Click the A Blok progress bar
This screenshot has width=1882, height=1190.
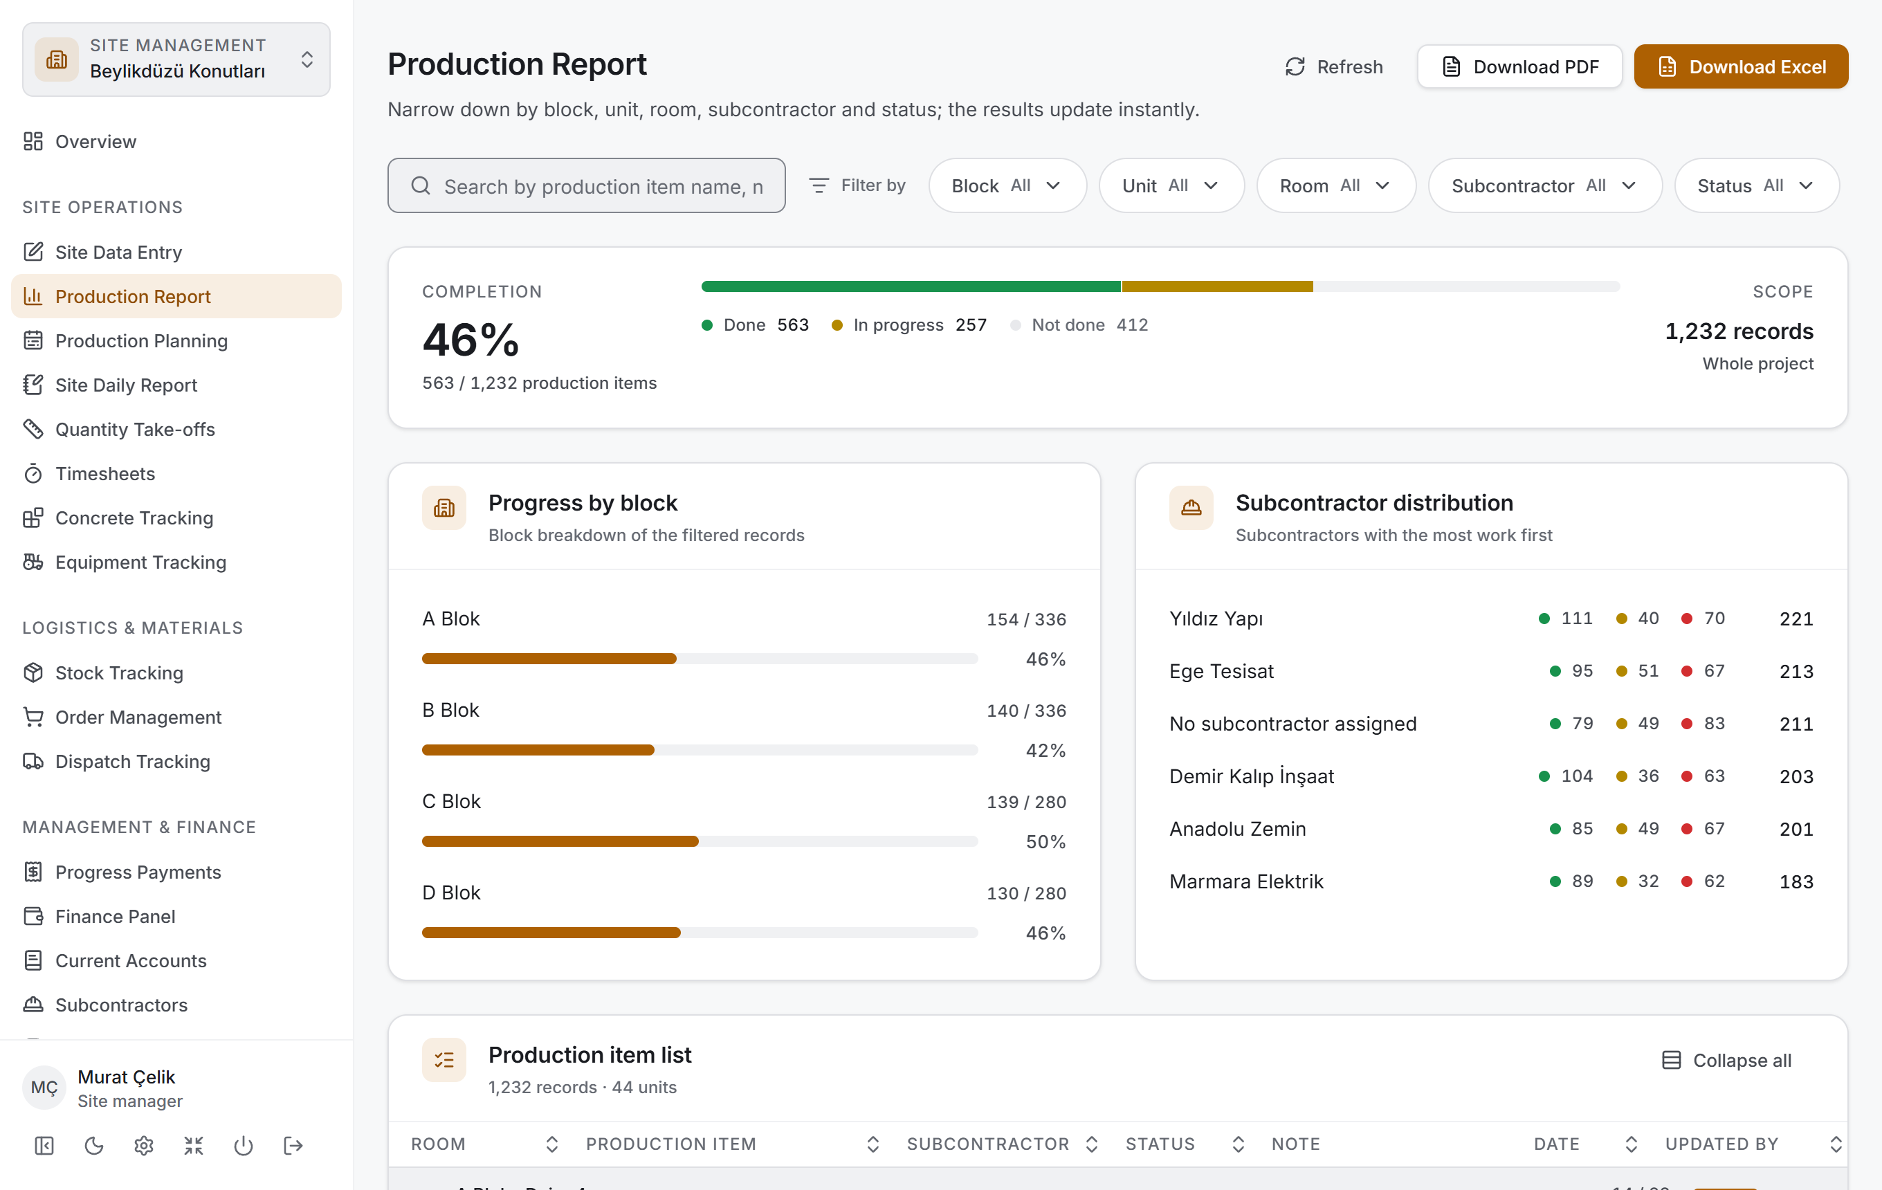(700, 659)
